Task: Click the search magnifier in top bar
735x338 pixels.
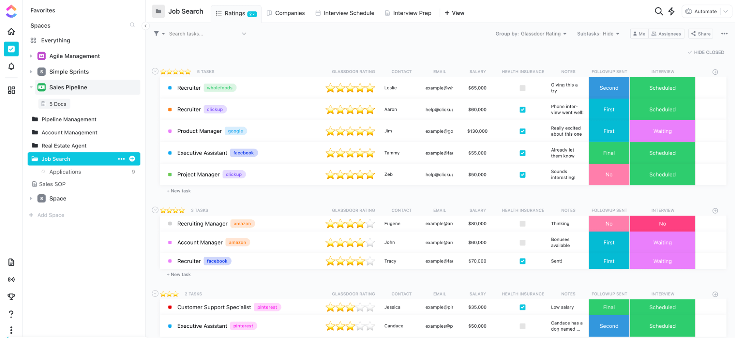Action: (659, 11)
